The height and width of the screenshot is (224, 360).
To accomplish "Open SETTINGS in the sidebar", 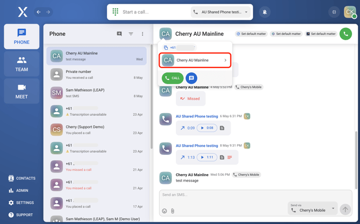I will pos(21,203).
